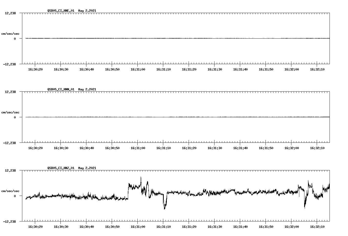Click the sharp dip near 16:32:05 on the HNZ trace
The width and height of the screenshot is (348, 236).
305,206
